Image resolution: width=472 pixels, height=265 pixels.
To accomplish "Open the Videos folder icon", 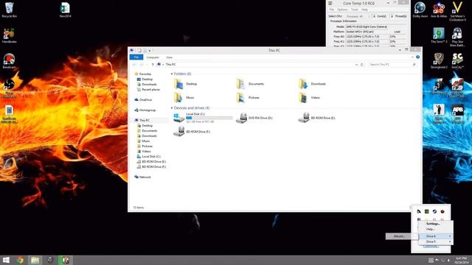I will point(303,98).
